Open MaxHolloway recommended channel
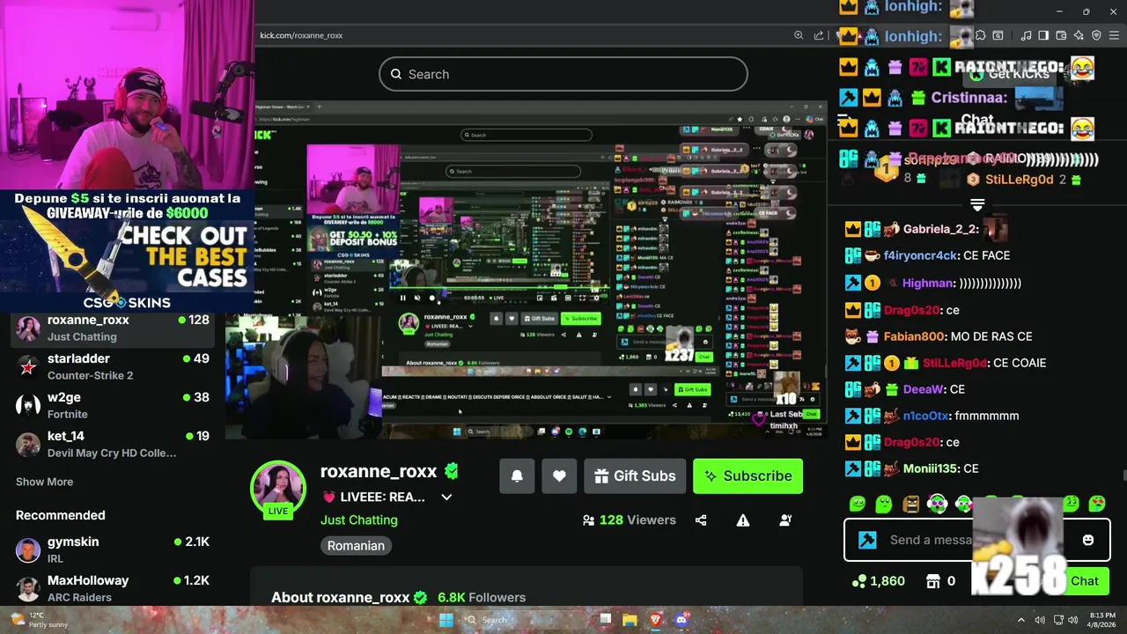 pos(114,588)
